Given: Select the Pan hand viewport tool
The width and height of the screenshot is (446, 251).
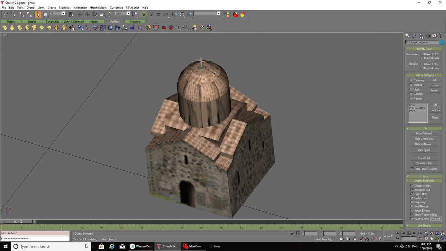Looking at the screenshot, I should [432, 239].
